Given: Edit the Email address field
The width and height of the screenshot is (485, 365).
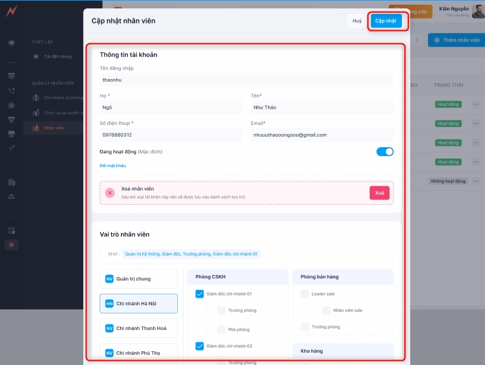Looking at the screenshot, I should (322, 135).
